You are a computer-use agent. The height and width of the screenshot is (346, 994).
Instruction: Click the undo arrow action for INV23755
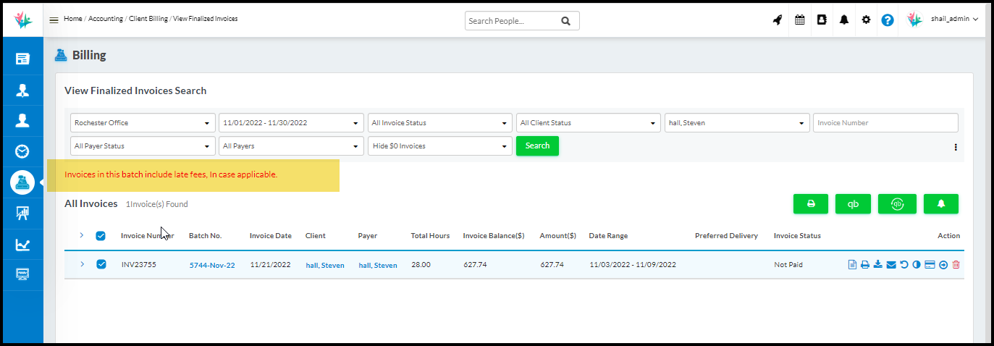pos(904,265)
